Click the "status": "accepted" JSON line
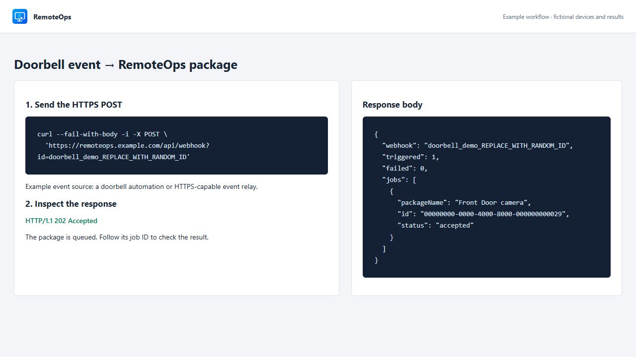This screenshot has height=357, width=636. [x=436, y=225]
